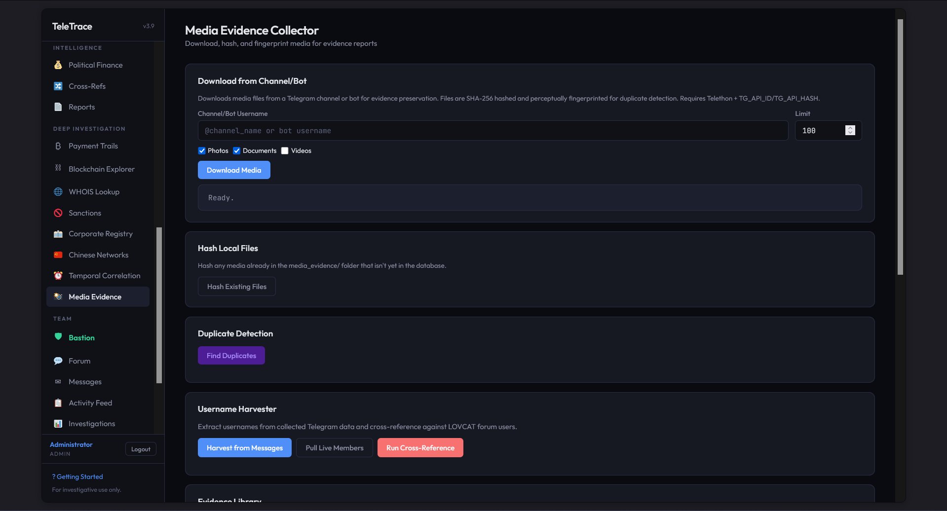The image size is (947, 511).
Task: Enable the Videos checkbox
Action: click(285, 151)
